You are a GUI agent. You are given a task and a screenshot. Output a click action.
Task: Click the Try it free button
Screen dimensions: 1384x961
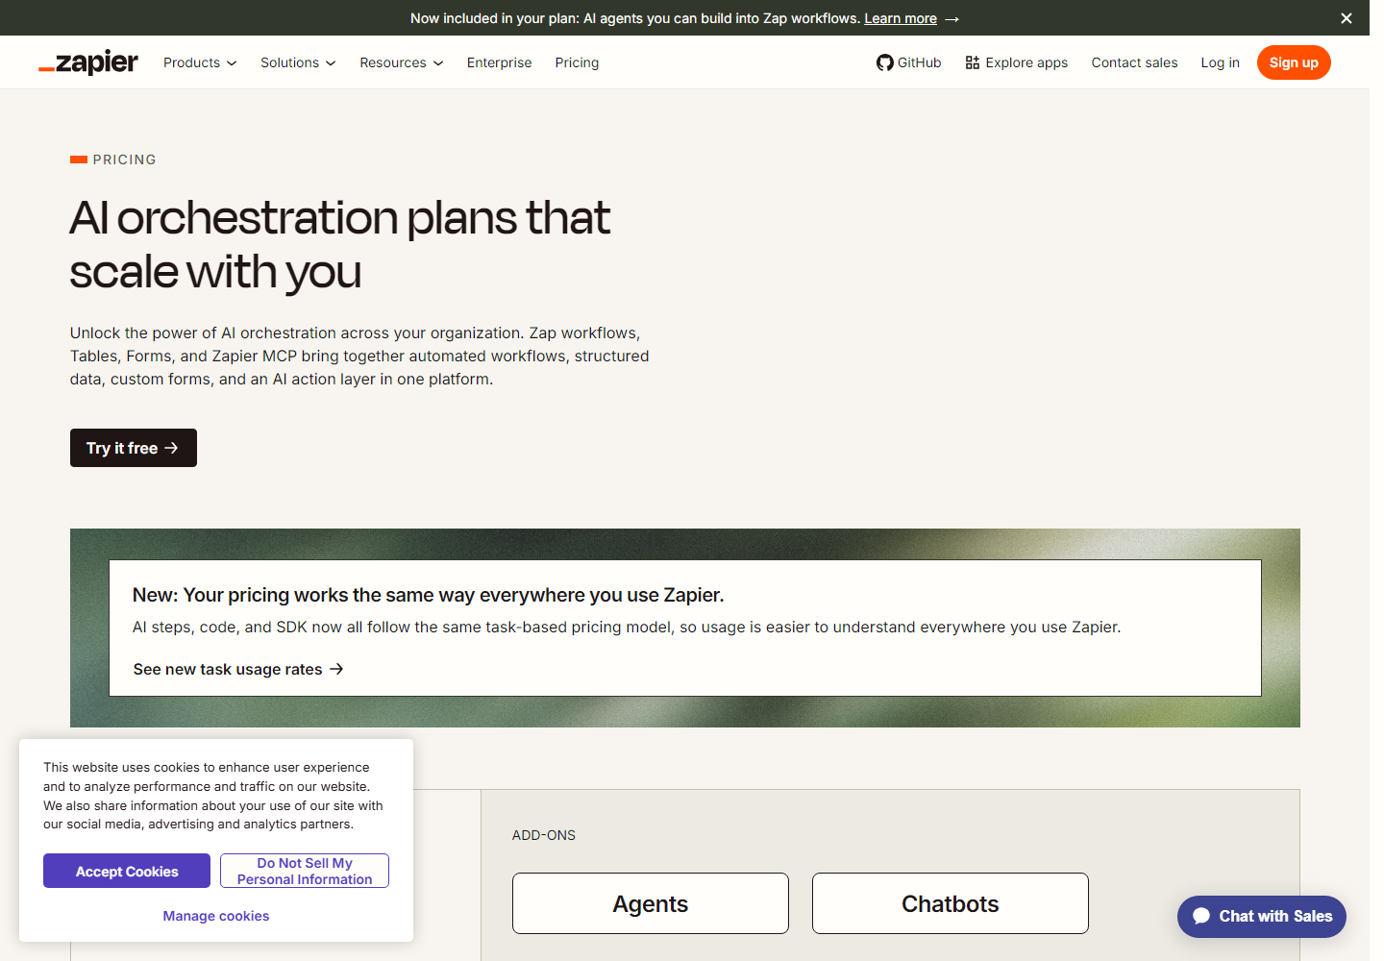(x=134, y=448)
